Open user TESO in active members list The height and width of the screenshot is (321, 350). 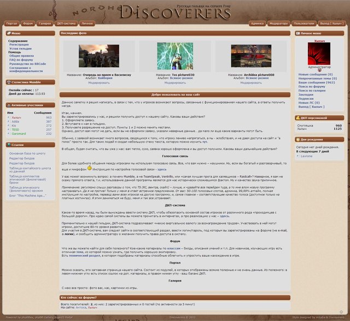point(15,130)
